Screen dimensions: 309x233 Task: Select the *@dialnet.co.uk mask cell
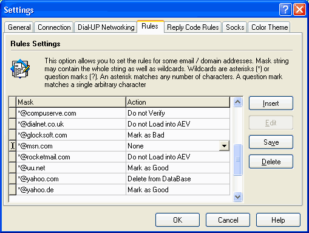coord(71,124)
